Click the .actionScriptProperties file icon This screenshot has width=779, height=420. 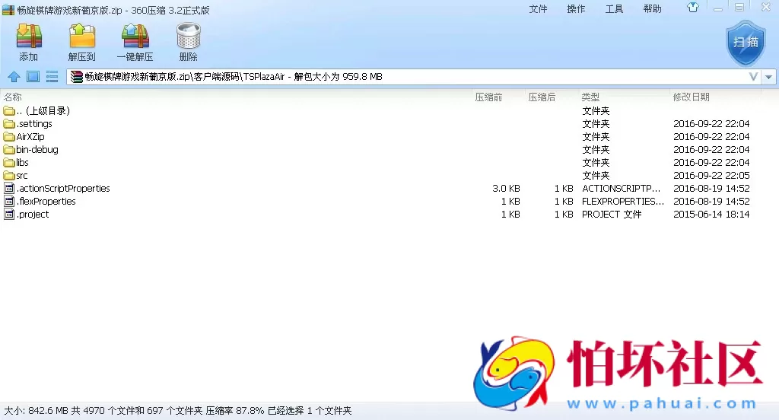tap(9, 189)
